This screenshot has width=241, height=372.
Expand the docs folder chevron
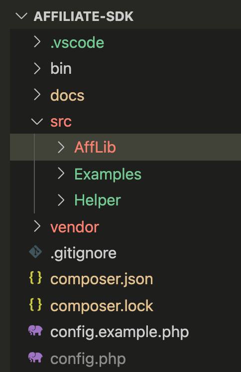(37, 95)
